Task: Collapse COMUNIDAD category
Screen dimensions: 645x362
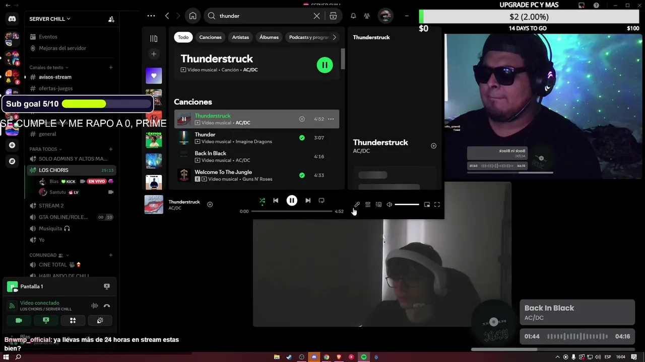Action: [49, 255]
